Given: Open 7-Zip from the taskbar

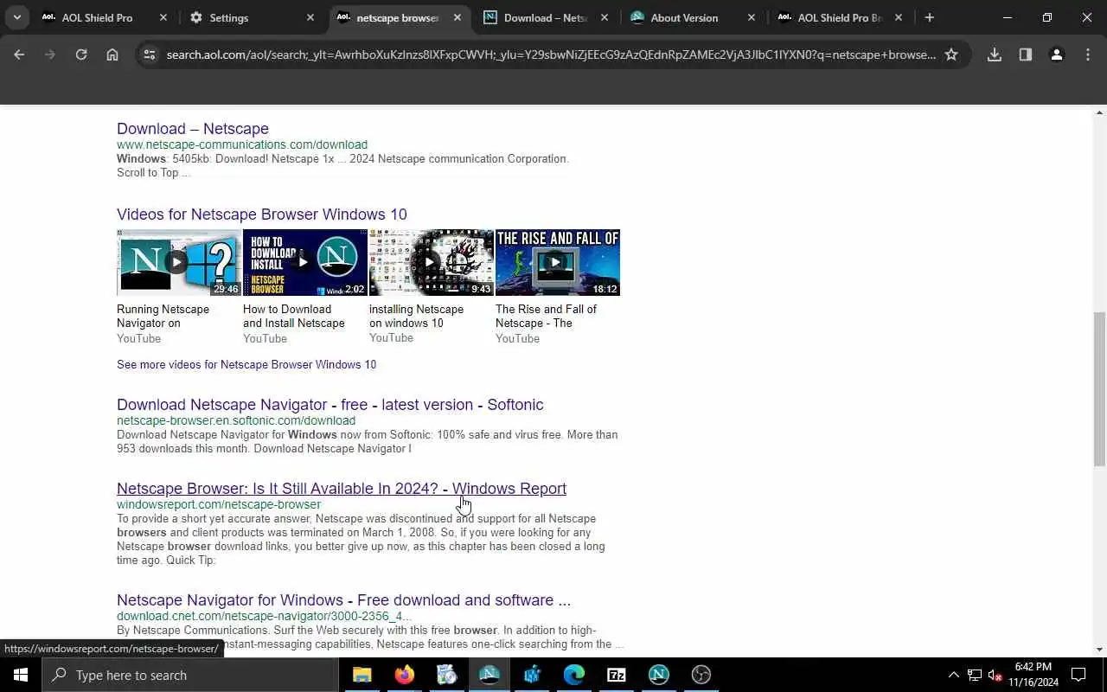Looking at the screenshot, I should [x=616, y=675].
